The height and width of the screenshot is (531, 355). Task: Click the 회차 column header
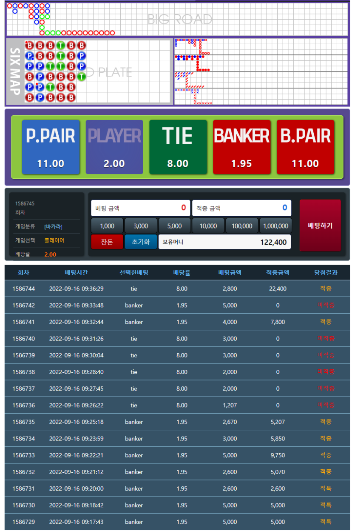coord(23,273)
